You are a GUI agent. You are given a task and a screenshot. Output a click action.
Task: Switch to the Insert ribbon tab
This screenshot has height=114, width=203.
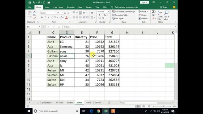(x=47, y=7)
